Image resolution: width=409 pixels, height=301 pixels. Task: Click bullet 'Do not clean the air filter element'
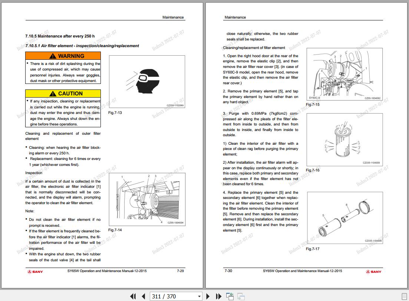click(x=63, y=222)
